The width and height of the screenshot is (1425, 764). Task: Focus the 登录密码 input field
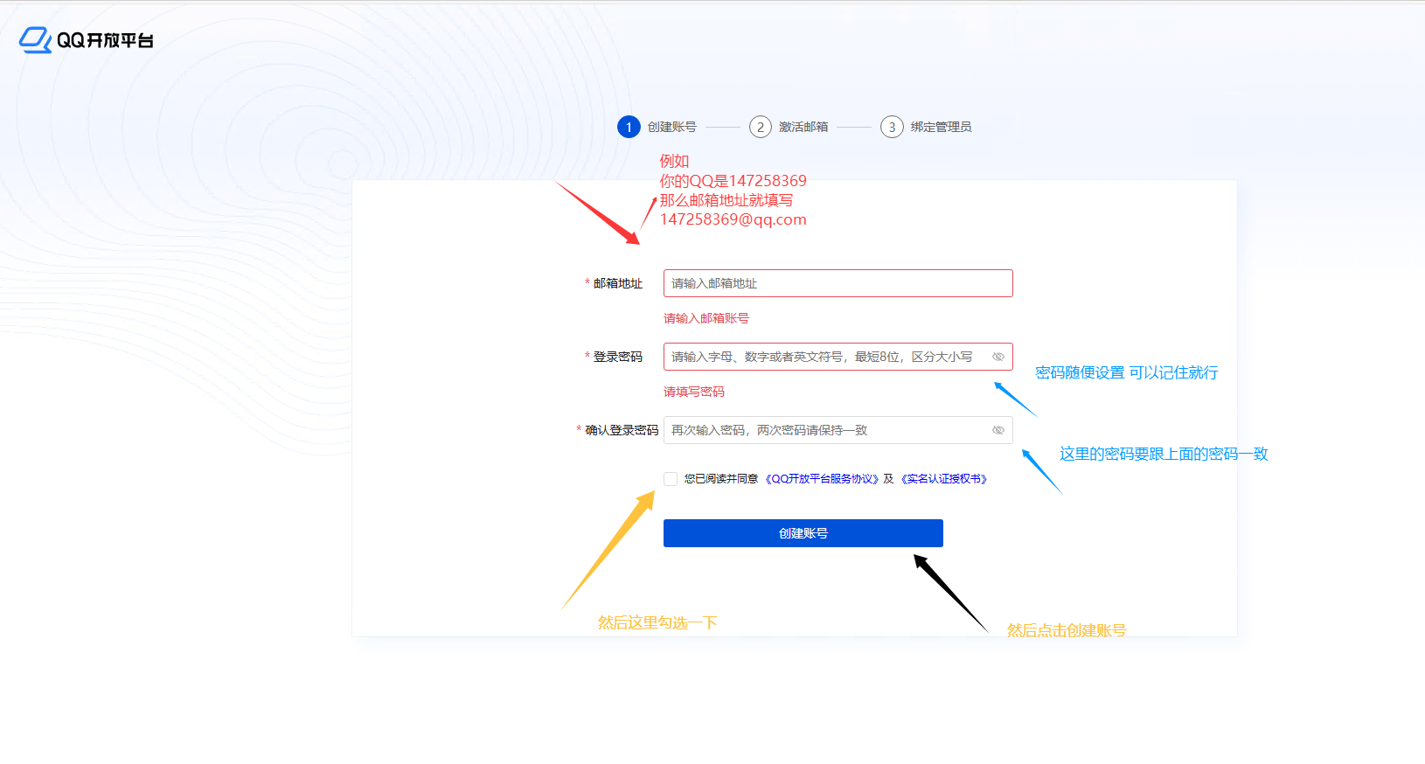click(x=838, y=357)
